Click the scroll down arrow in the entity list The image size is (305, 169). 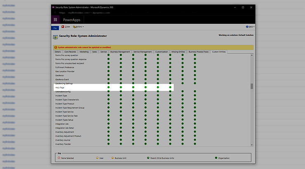(252, 145)
